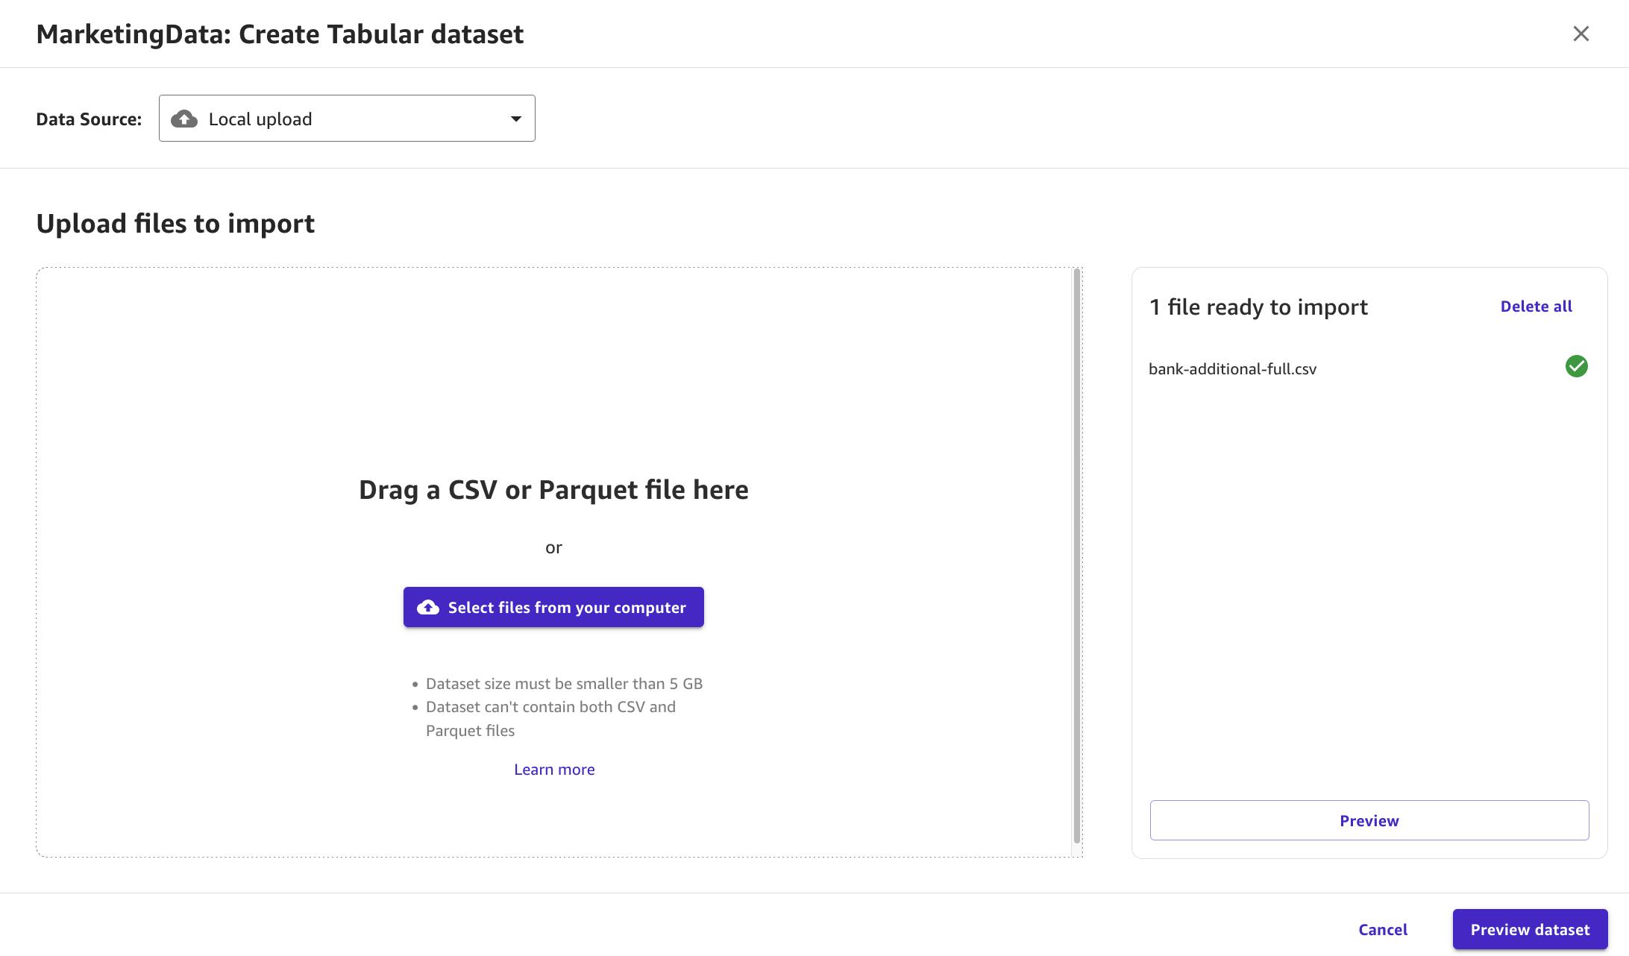
Task: Click the cloud icon beside Local upload
Action: pyautogui.click(x=184, y=119)
